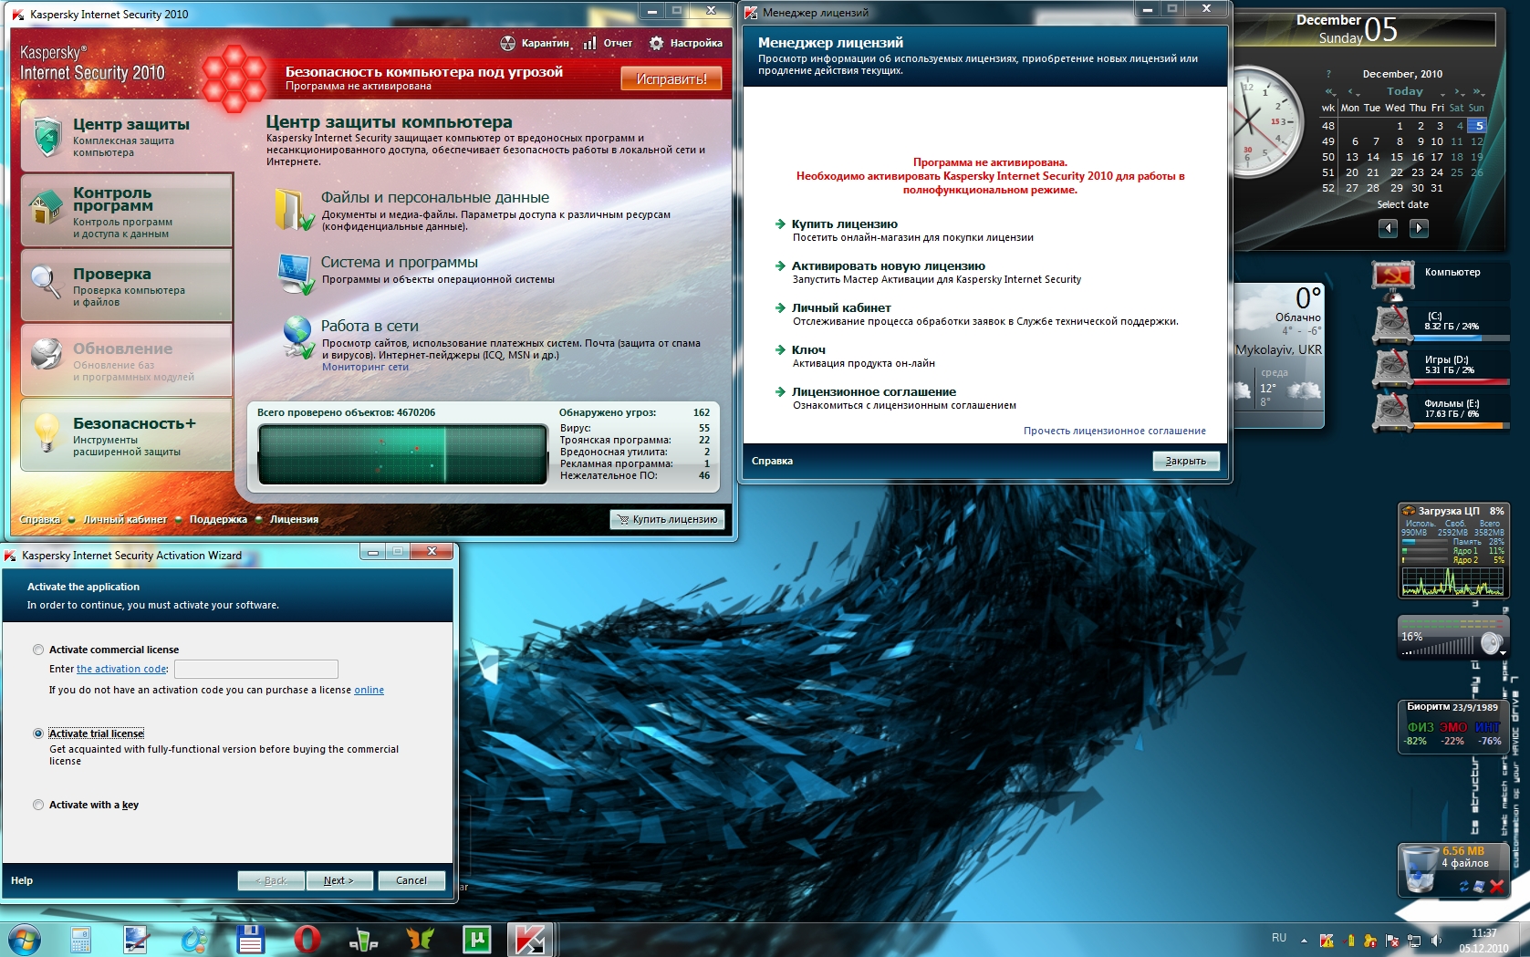Open the (C:) drive gadget icon
Image resolution: width=1530 pixels, height=957 pixels.
click(1393, 324)
